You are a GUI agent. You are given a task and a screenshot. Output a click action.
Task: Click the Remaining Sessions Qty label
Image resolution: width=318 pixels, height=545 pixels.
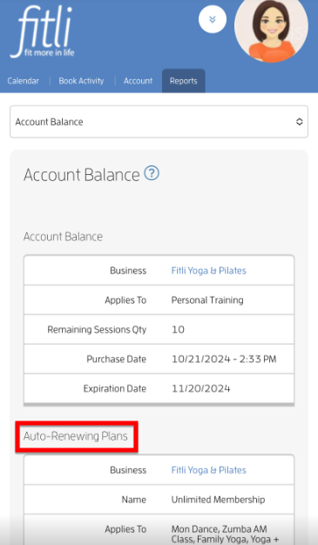click(97, 329)
